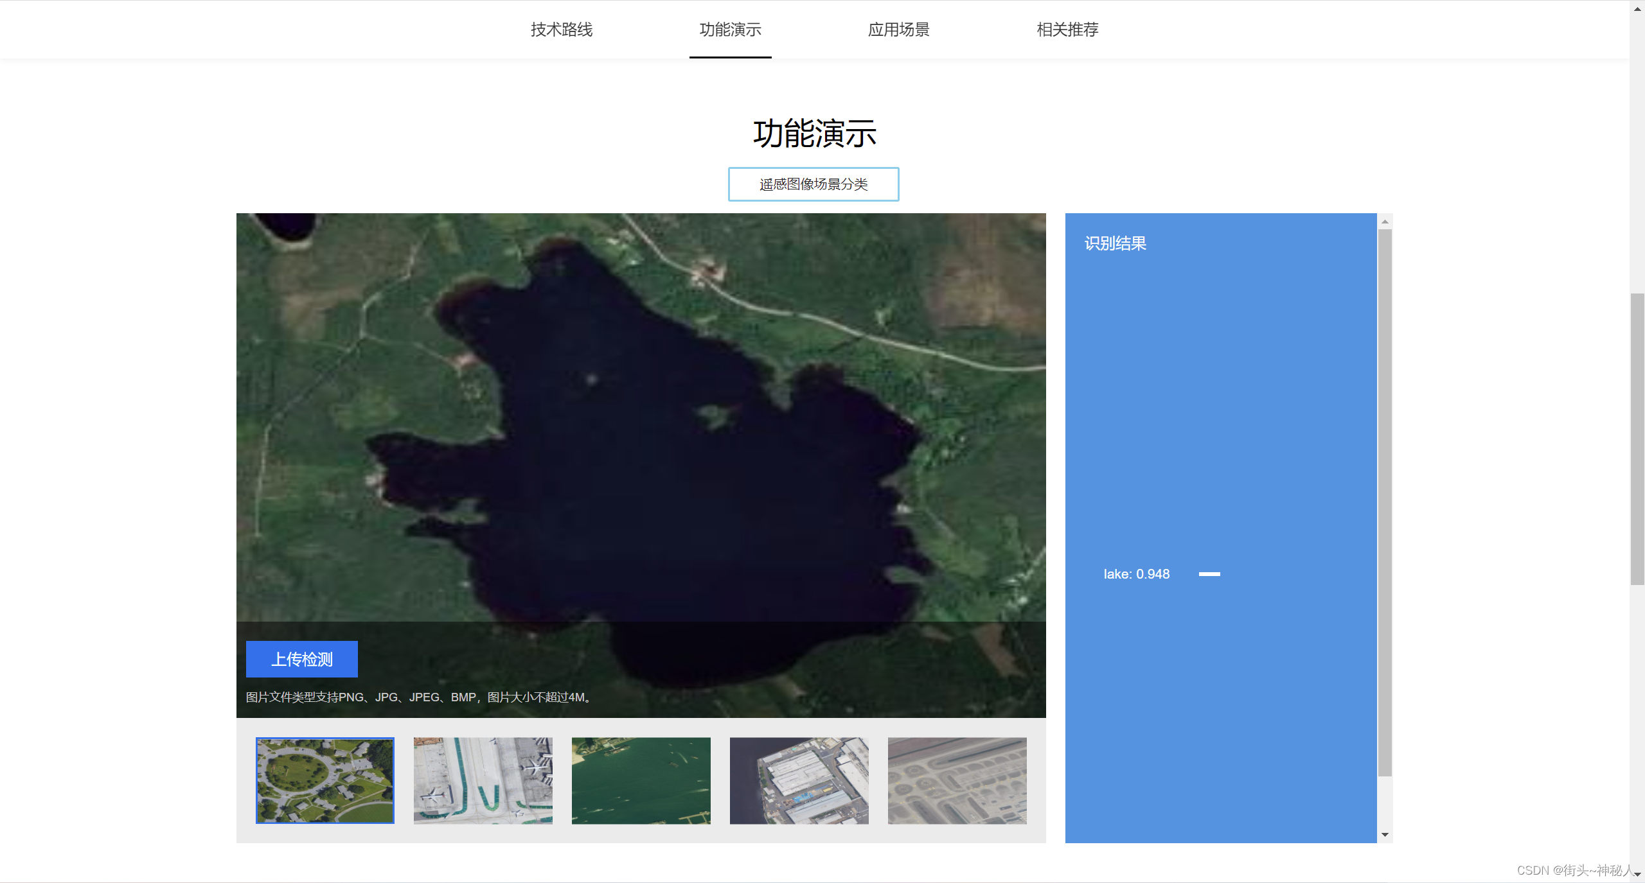Image resolution: width=1645 pixels, height=883 pixels.
Task: Click the results panel scrollbar thumb
Action: 1385,503
